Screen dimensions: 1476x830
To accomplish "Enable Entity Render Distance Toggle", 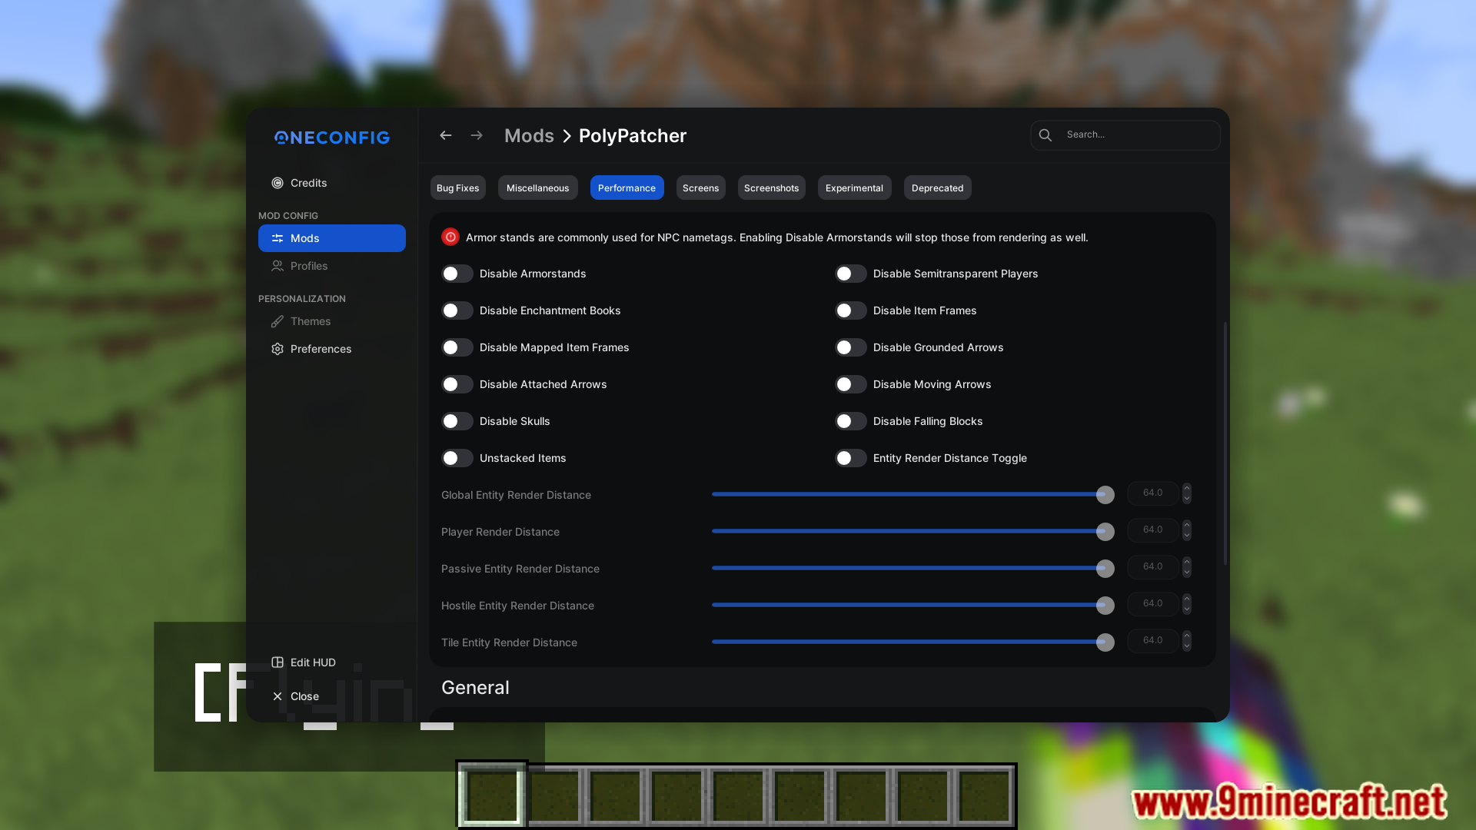I will [x=851, y=458].
